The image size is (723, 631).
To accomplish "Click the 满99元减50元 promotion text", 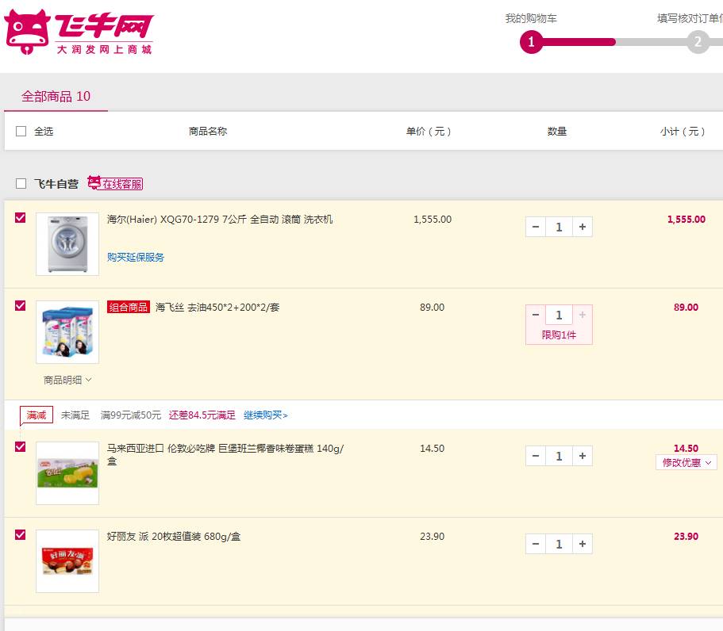I will pyautogui.click(x=131, y=415).
